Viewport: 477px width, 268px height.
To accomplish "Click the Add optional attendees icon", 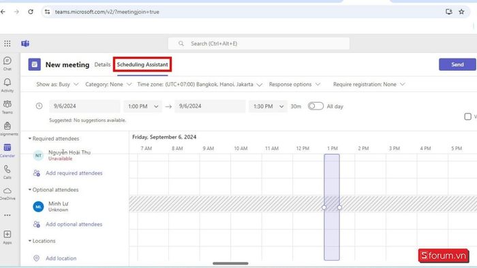I will tap(37, 224).
